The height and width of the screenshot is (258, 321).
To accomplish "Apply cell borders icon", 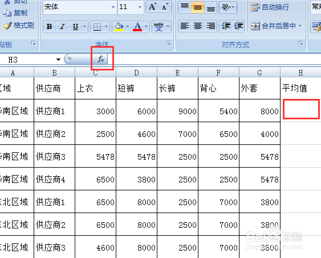I will pyautogui.click(x=97, y=27).
